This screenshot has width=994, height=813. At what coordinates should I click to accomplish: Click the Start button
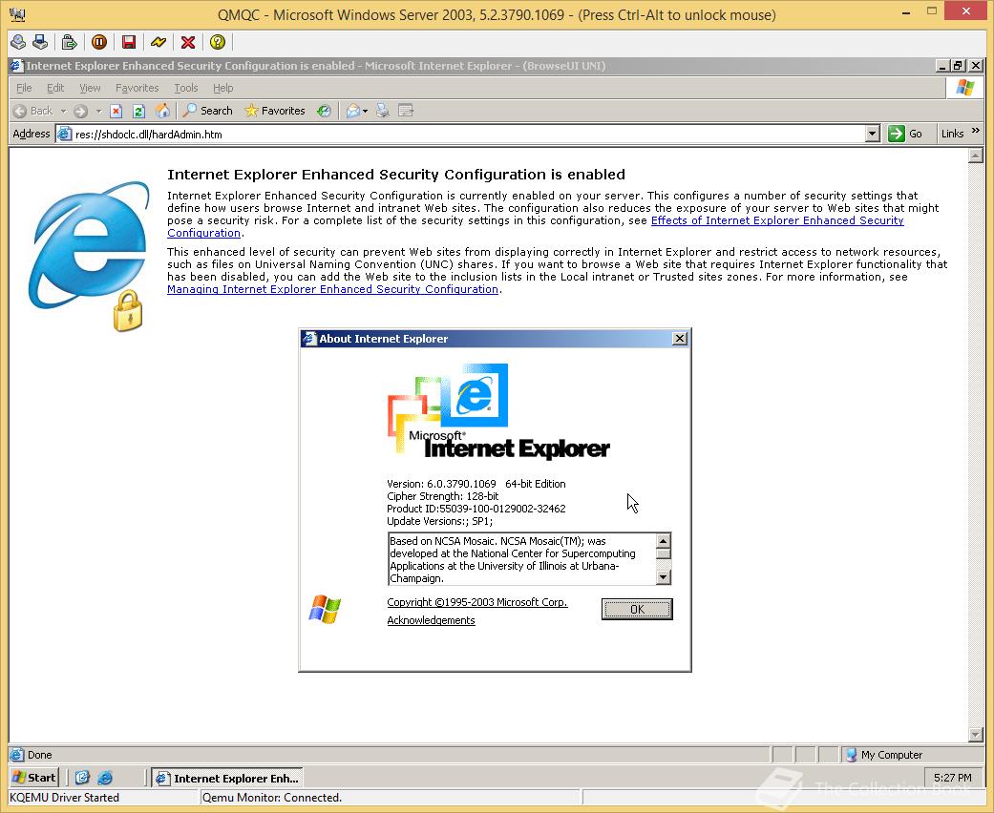click(x=35, y=778)
